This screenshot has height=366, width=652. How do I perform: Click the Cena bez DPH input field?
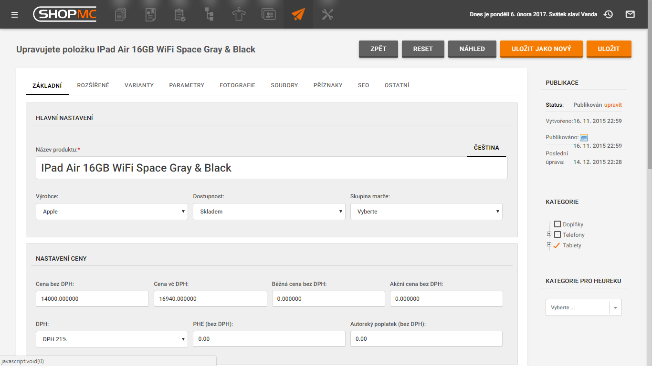pos(92,299)
